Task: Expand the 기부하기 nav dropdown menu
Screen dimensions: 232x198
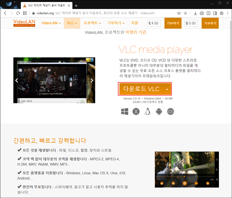Action: (x=116, y=23)
